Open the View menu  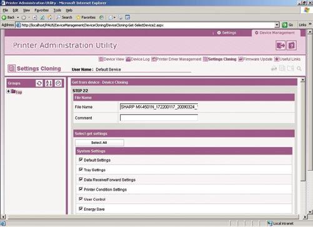[26, 10]
